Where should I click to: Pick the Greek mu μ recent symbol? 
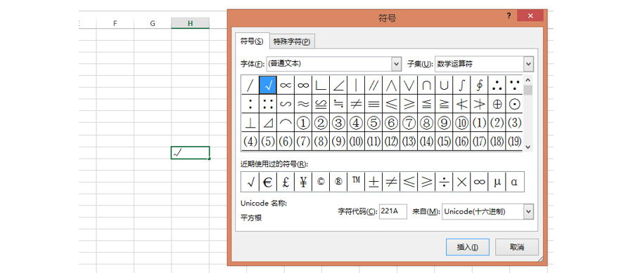click(497, 182)
